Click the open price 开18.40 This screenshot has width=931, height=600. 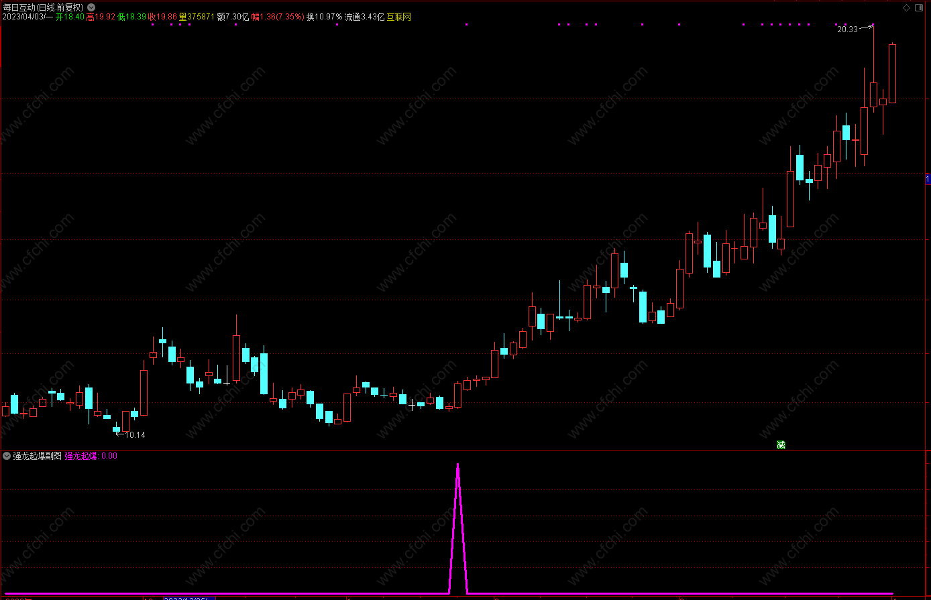coord(70,17)
